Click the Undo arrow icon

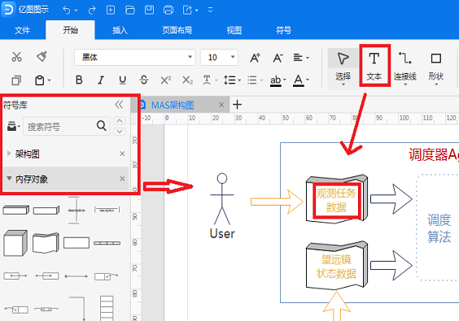67,11
